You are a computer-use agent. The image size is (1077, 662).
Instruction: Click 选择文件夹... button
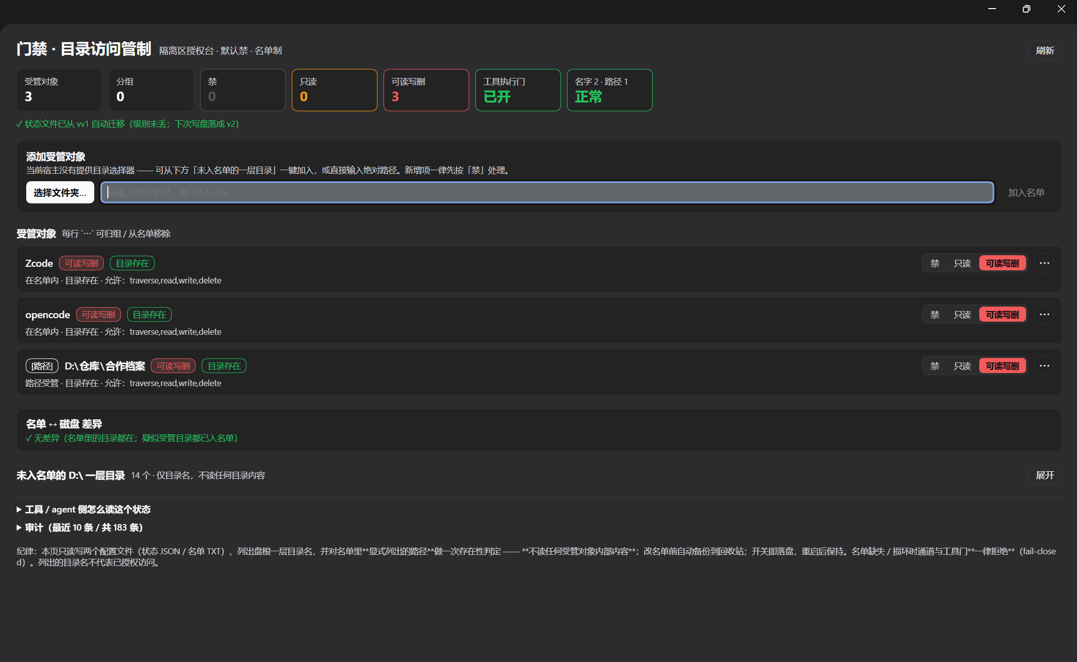pos(60,192)
